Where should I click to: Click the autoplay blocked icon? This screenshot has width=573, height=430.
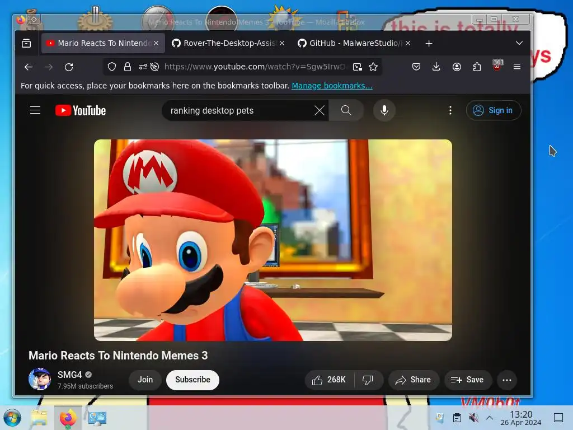[154, 67]
